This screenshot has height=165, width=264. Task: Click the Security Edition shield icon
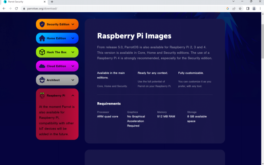42,24
